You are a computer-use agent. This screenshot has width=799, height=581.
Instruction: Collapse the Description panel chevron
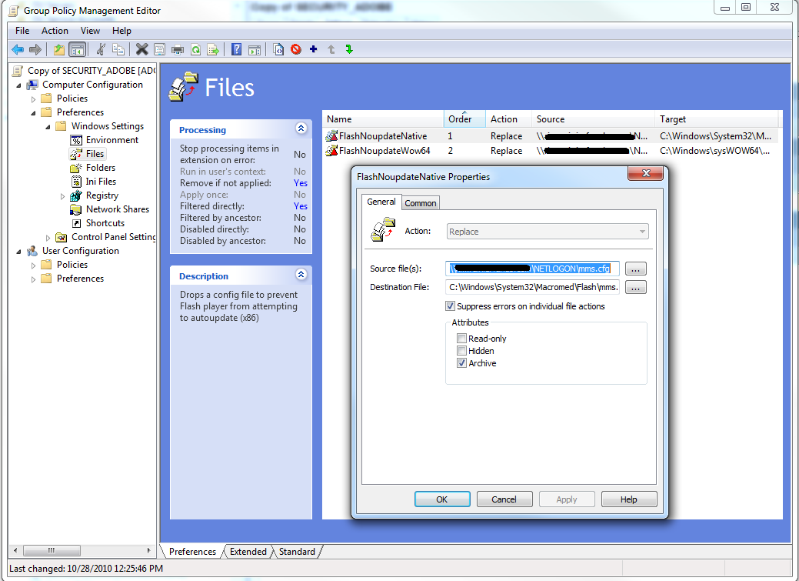click(301, 275)
